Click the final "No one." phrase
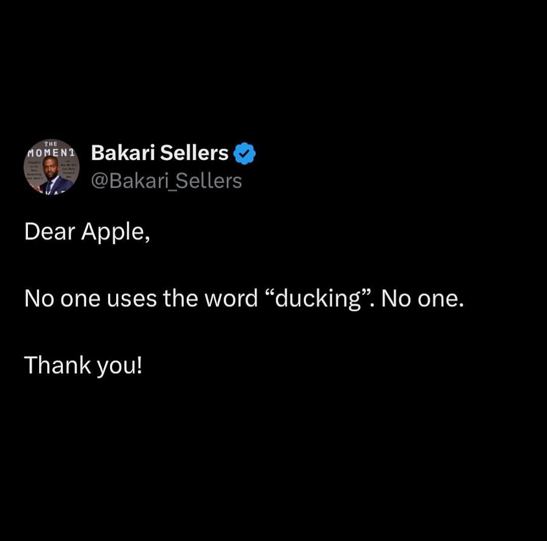This screenshot has width=547, height=541. [422, 299]
